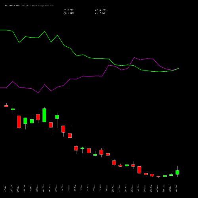The image size is (198, 198).
Task: Click the red candle on 20 Nov
Action: pos(114,163)
